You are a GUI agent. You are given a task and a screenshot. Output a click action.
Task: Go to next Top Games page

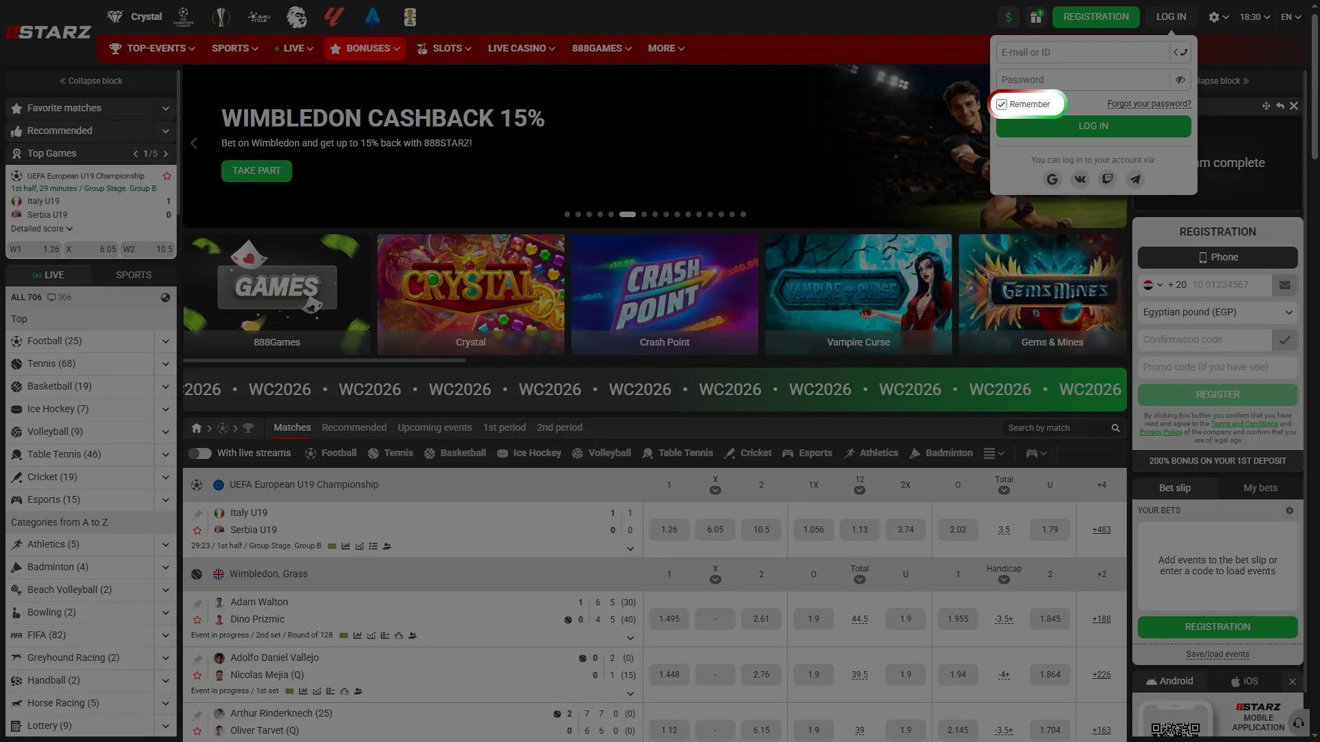click(166, 154)
